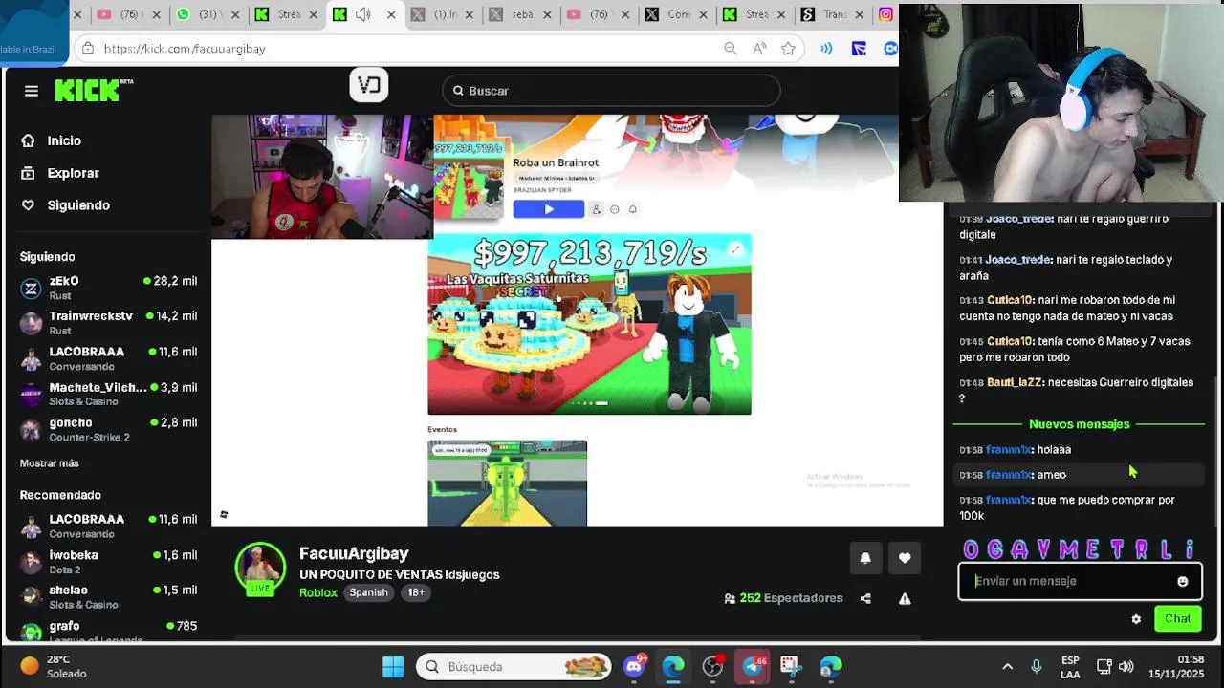Open Discord from the taskbar
This screenshot has width=1224, height=688.
pos(634,666)
